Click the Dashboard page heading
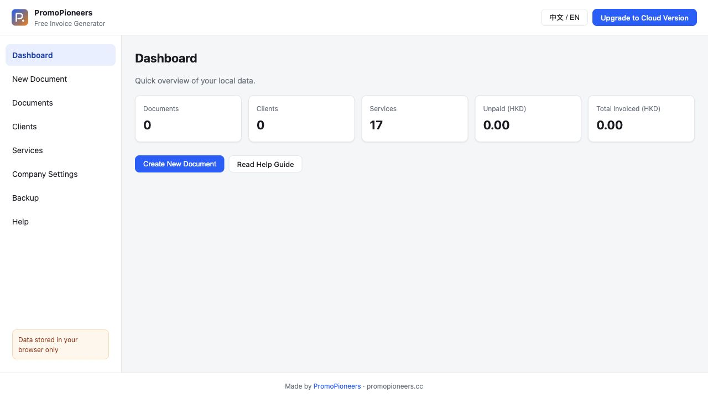The width and height of the screenshot is (708, 398). [x=166, y=58]
